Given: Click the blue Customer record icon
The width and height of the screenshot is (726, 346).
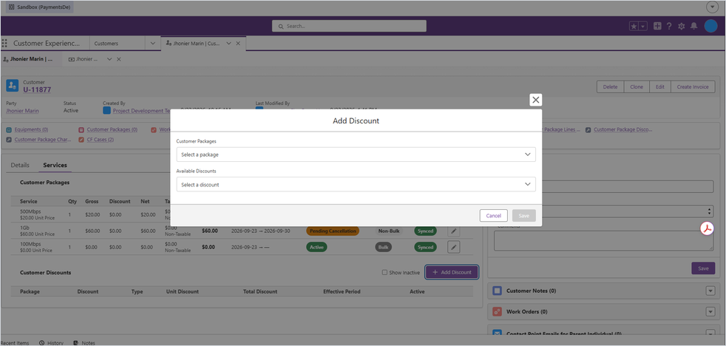Looking at the screenshot, I should coord(12,85).
